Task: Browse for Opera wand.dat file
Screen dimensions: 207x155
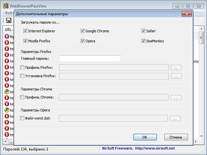Action: (x=175, y=119)
